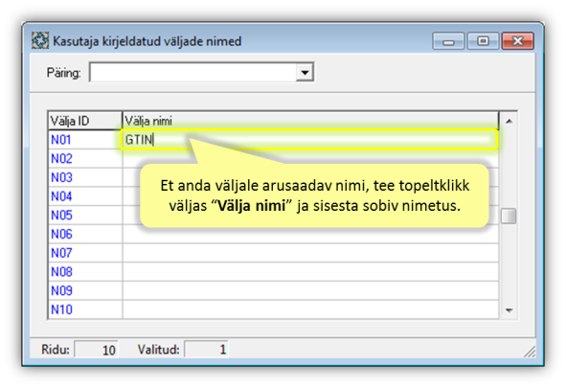Select row N02 in Välja ID column
Image resolution: width=566 pixels, height=388 pixels.
(x=85, y=158)
